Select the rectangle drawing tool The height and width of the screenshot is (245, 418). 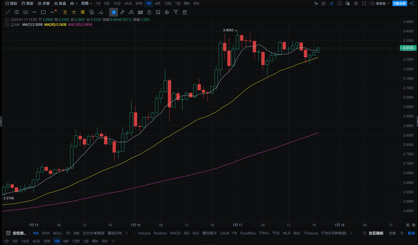(x=43, y=12)
